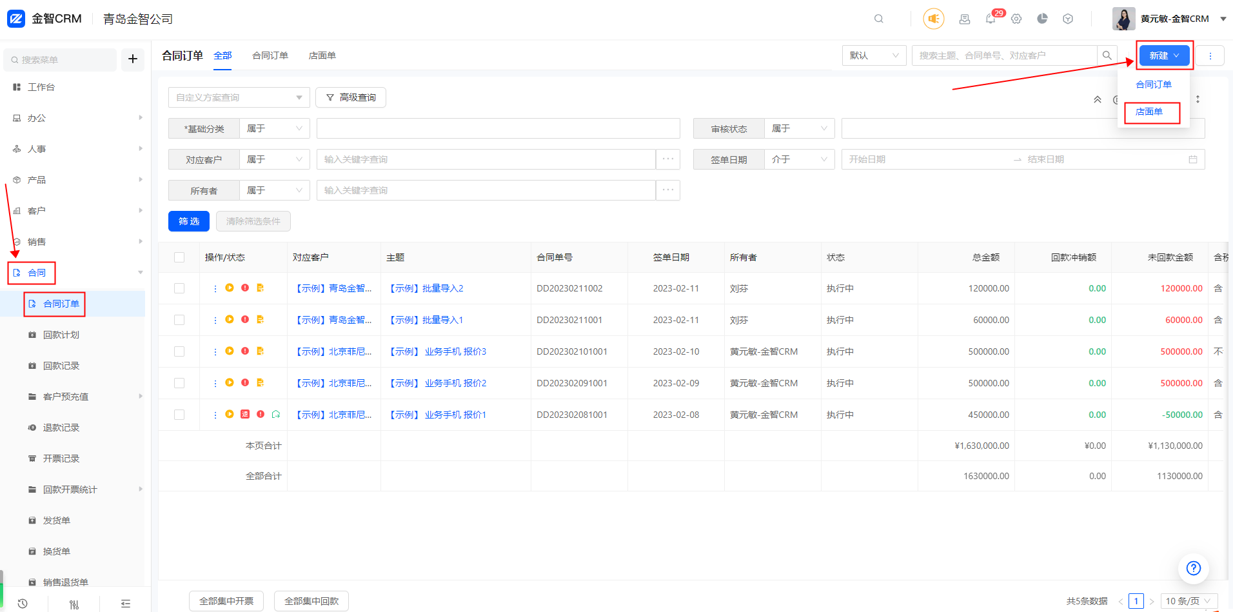The image size is (1233, 612).
Task: Choose 店面单 from the 新建 menu
Action: point(1149,112)
